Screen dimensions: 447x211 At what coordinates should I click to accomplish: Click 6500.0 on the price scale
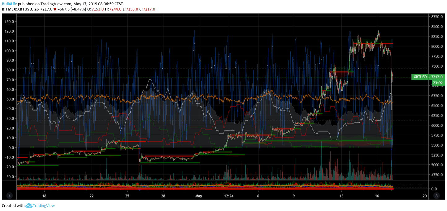(437, 106)
